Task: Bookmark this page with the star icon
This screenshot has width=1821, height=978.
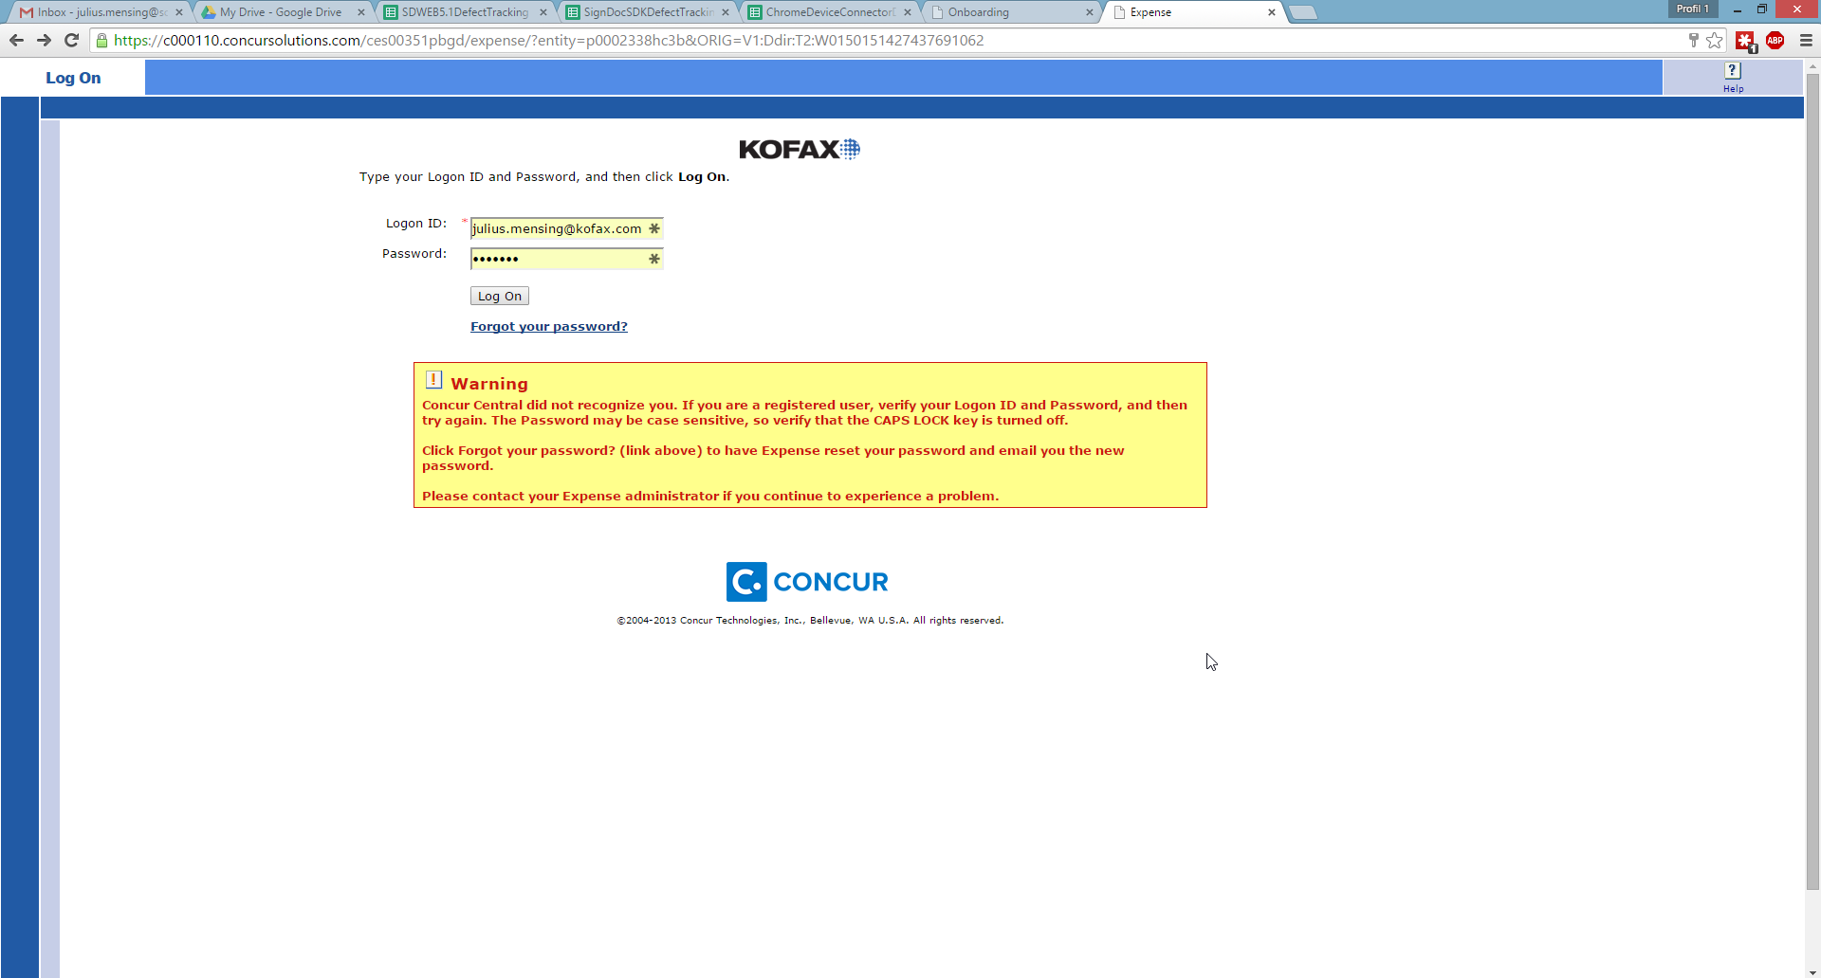Action: click(x=1715, y=40)
